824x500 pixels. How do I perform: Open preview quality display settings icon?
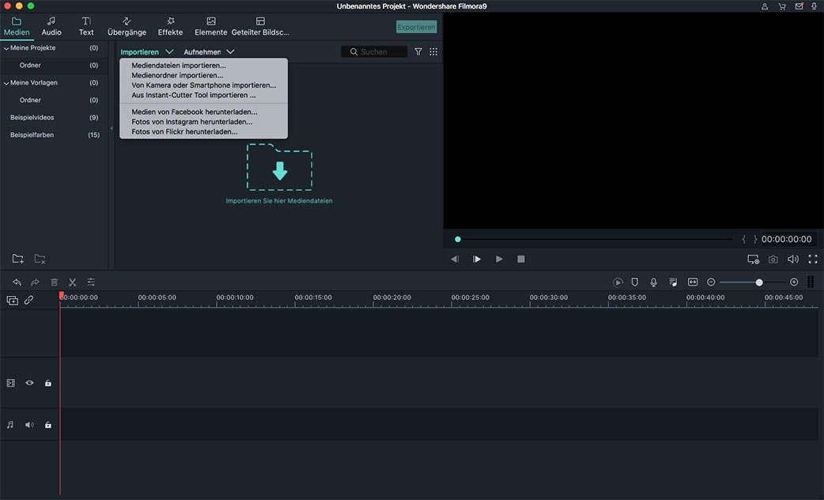click(x=753, y=259)
